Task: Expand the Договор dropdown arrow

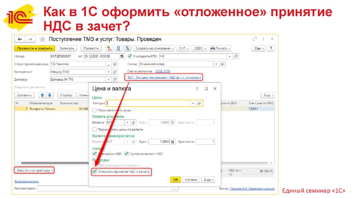Action: pyautogui.click(x=109, y=80)
